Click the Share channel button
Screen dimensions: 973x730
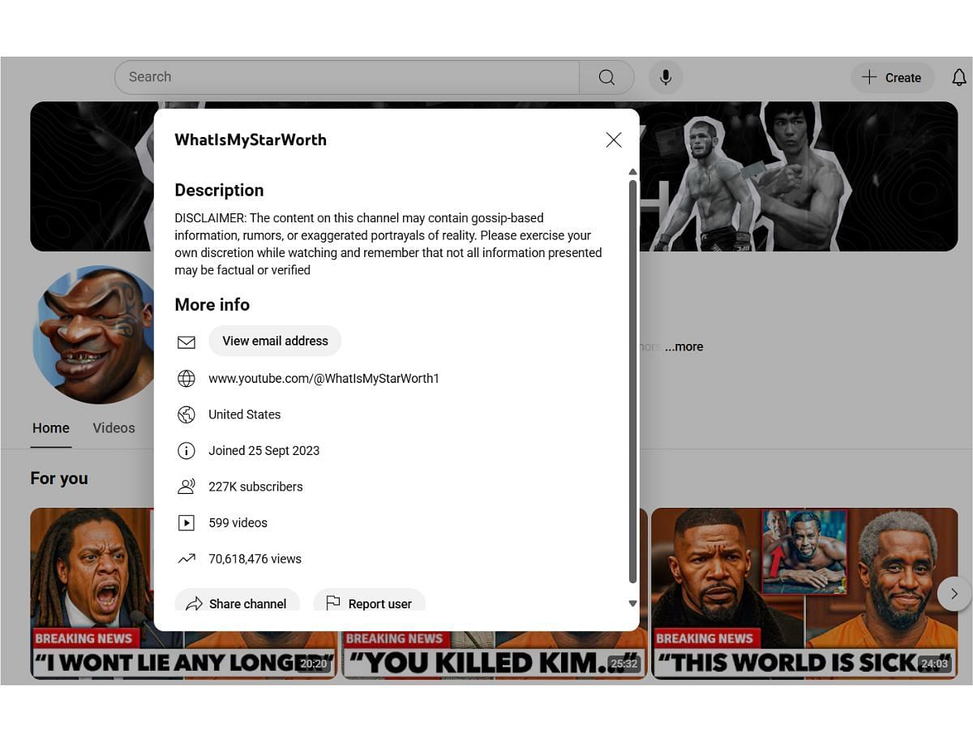tap(237, 602)
